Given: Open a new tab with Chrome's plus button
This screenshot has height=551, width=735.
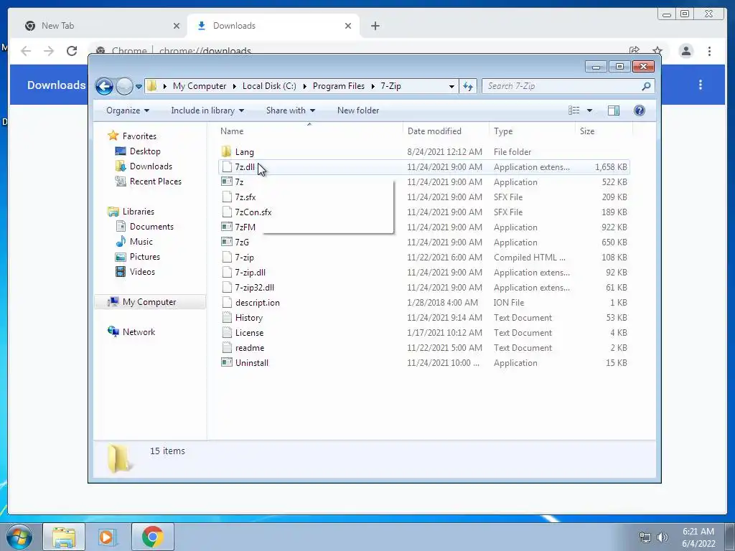Looking at the screenshot, I should 375,26.
